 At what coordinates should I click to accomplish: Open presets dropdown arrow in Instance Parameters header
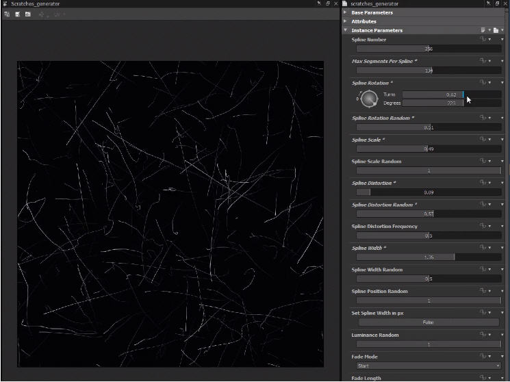[x=489, y=30]
